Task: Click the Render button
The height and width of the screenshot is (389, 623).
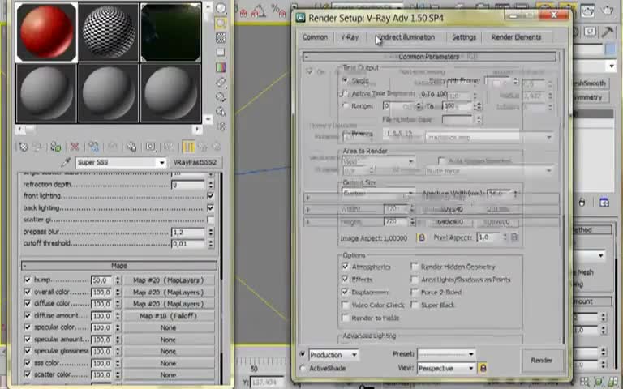Action: (542, 361)
